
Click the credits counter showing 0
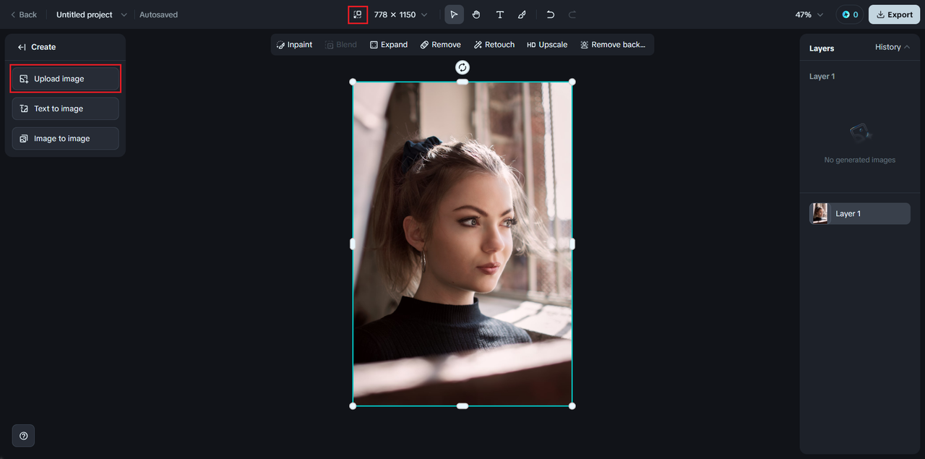click(x=850, y=14)
